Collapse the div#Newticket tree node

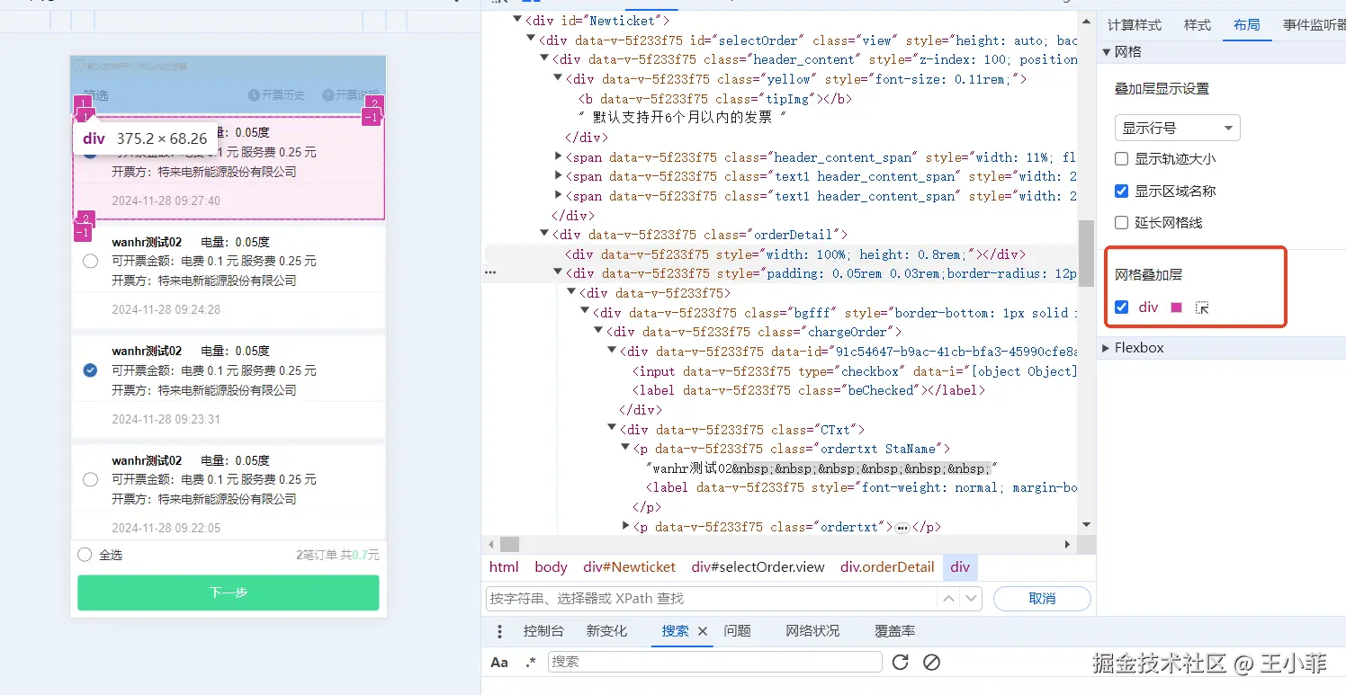pos(517,20)
